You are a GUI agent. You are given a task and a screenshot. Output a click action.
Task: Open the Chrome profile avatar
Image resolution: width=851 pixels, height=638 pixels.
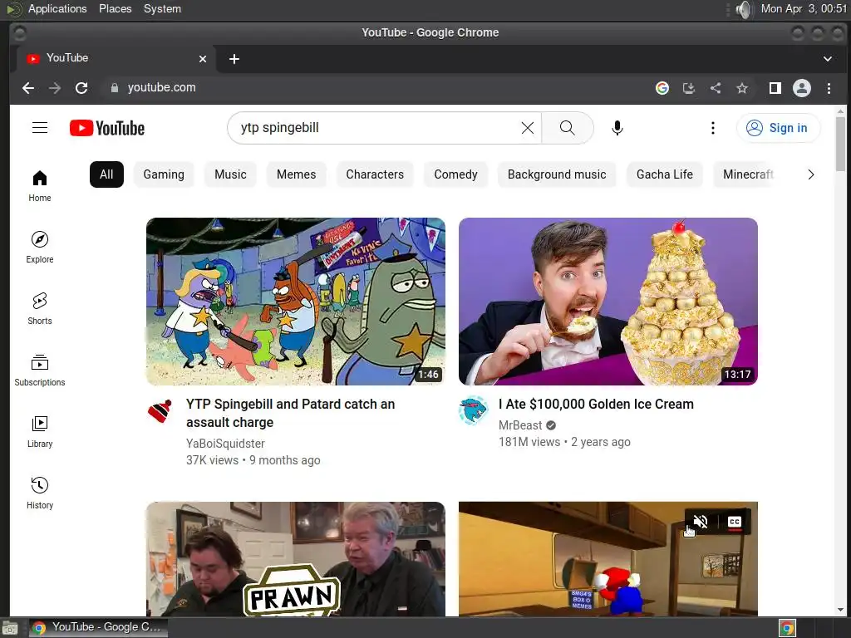(802, 88)
